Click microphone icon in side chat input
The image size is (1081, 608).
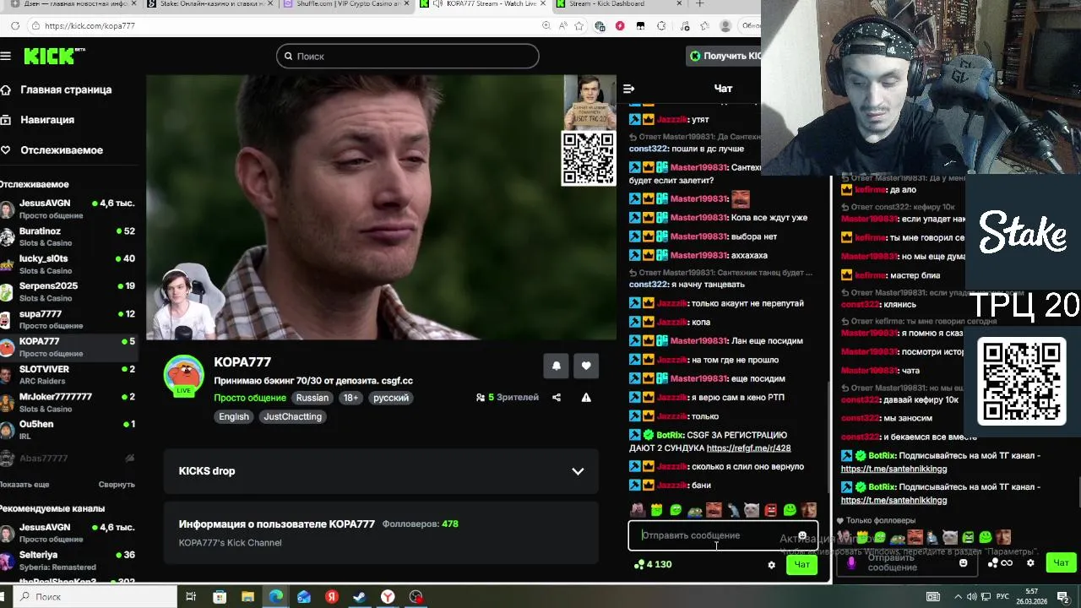tap(851, 562)
